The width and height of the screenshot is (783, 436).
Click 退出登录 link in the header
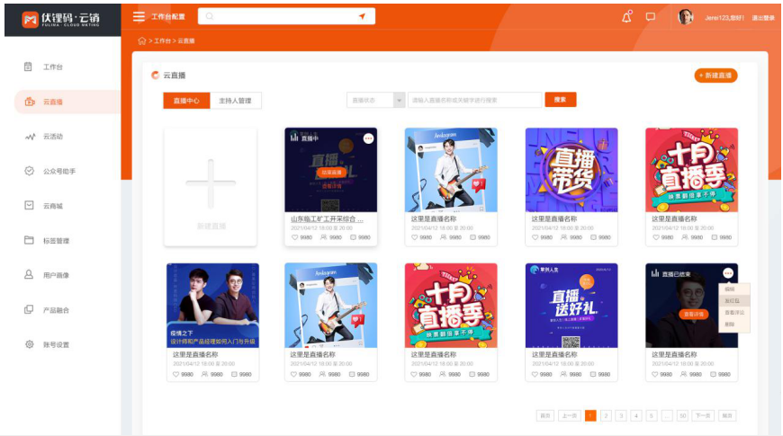point(762,17)
